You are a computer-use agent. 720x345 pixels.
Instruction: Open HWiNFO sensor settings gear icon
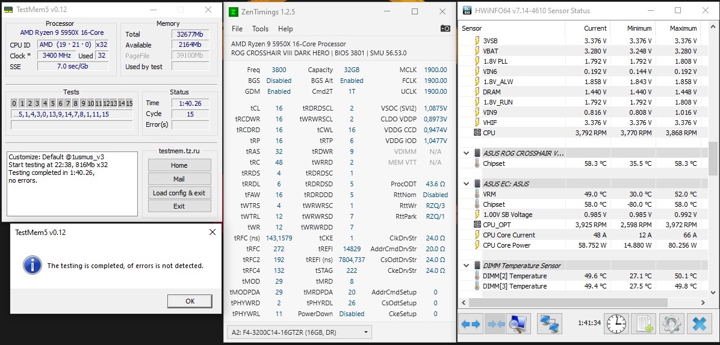pos(671,325)
